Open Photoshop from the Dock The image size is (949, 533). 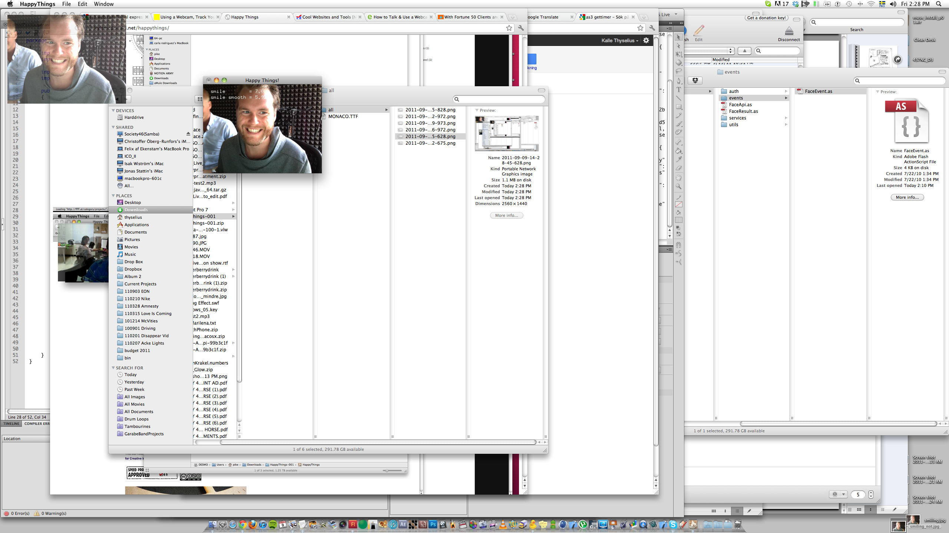tap(433, 524)
